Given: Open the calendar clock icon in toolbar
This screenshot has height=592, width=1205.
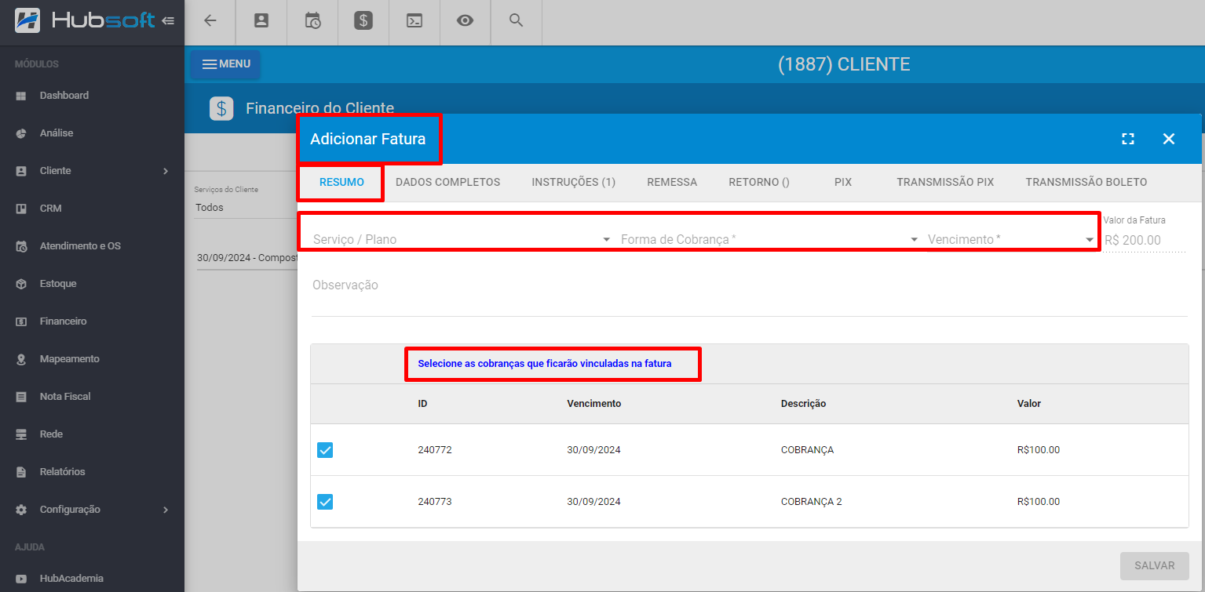Looking at the screenshot, I should click(x=312, y=21).
